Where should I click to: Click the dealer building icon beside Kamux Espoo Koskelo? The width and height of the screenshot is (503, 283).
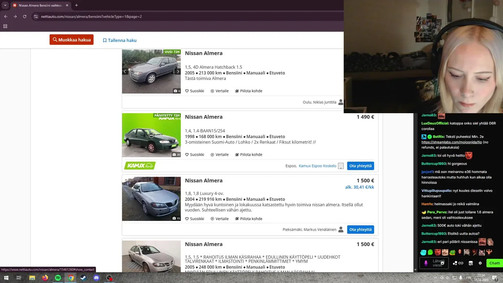coord(341,166)
